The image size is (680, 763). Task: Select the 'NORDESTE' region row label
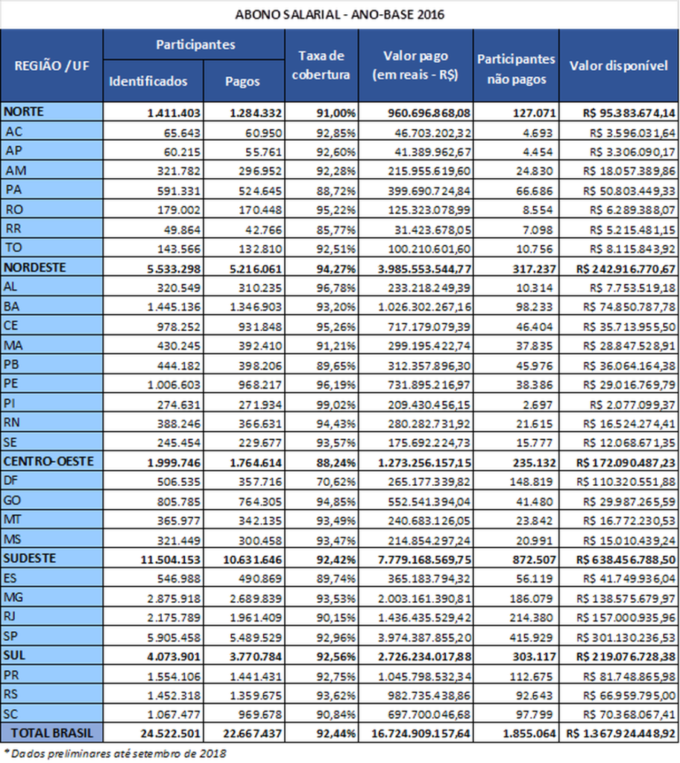pyautogui.click(x=51, y=267)
